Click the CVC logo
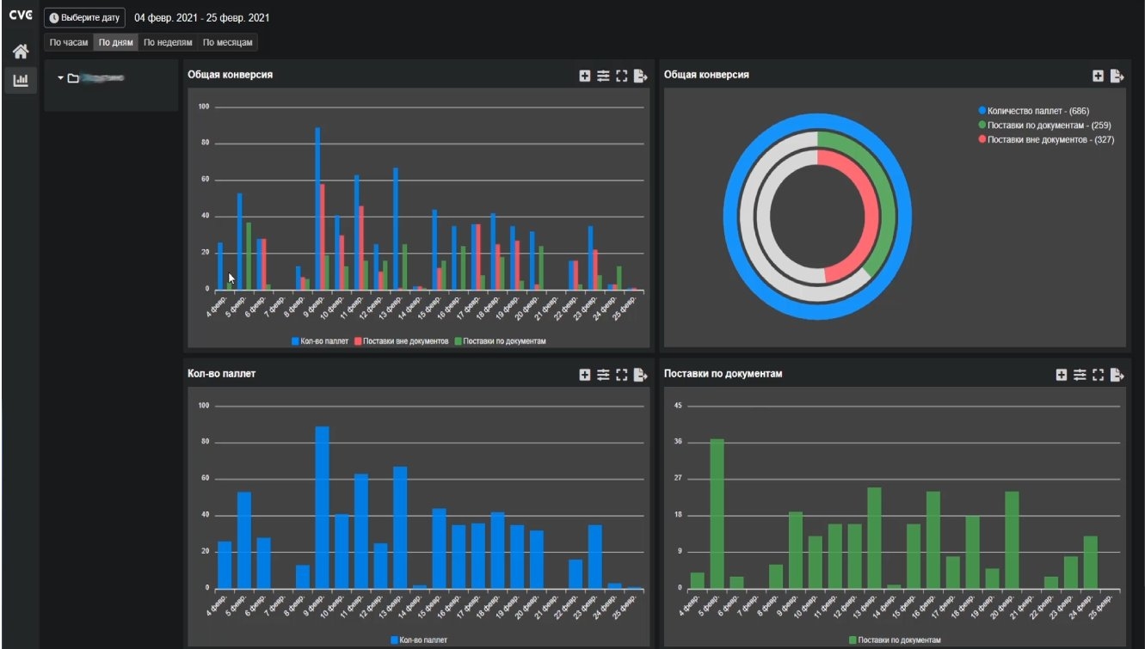Screen dimensions: 1145x649 pos(20,16)
